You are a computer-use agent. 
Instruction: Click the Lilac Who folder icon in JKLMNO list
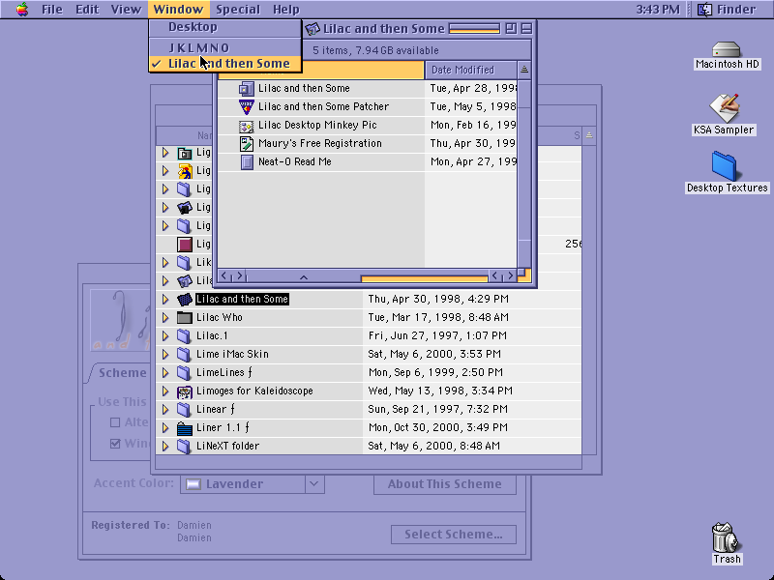point(184,318)
